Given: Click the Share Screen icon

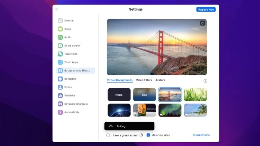Looking at the screenshot, I should click(x=60, y=45).
